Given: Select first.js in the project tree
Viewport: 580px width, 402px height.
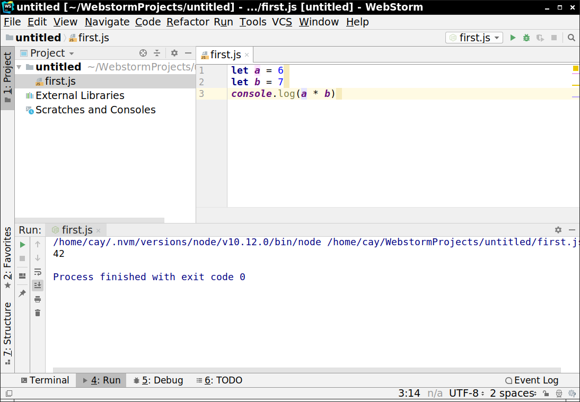Looking at the screenshot, I should 60,81.
